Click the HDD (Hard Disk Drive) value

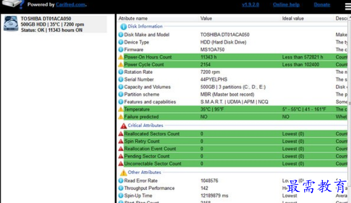(223, 42)
